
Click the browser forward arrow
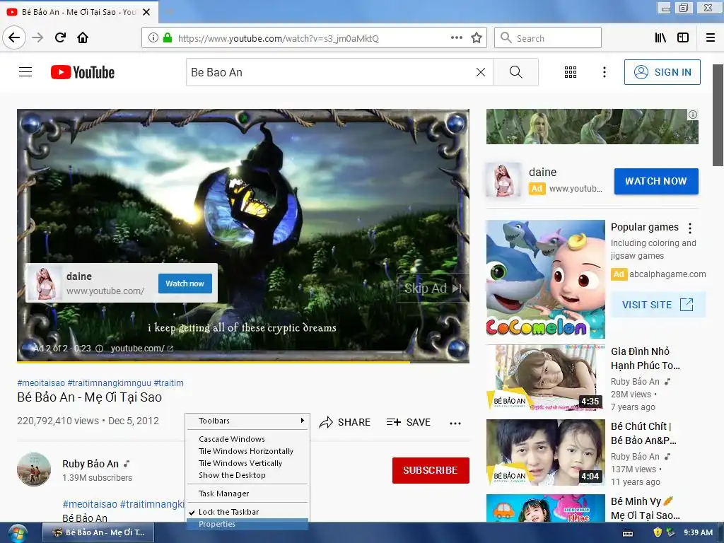pos(37,38)
